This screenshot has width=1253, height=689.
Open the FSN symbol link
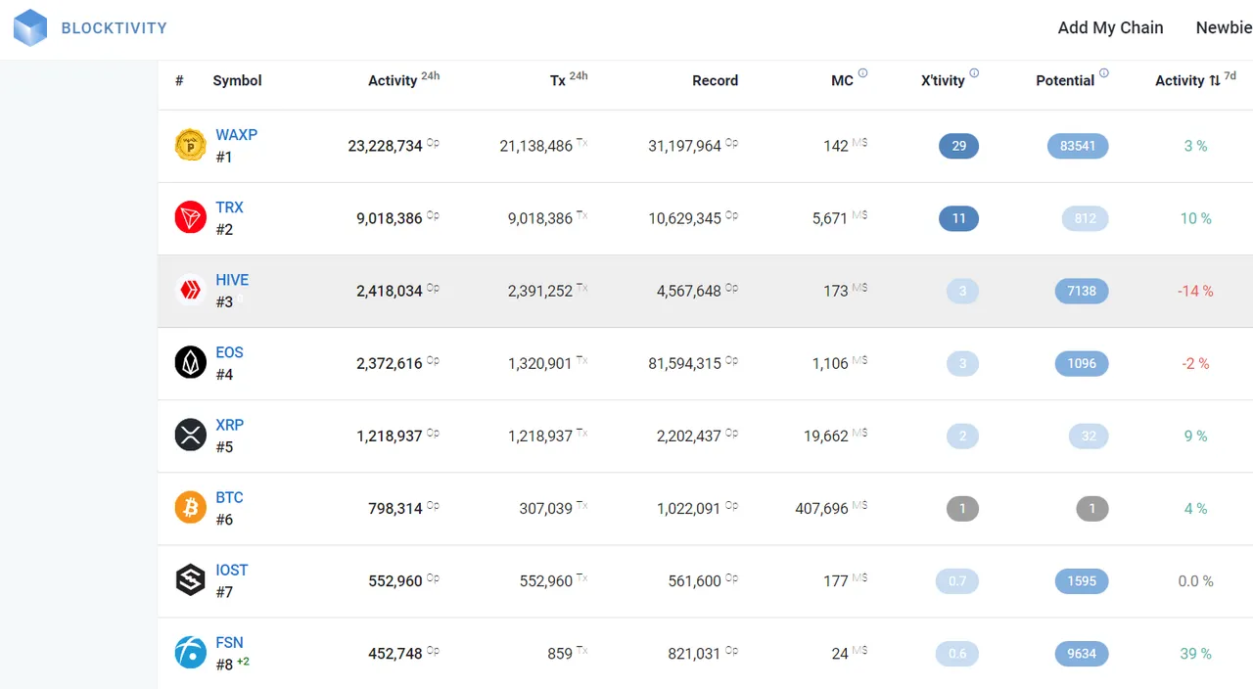[x=230, y=641]
